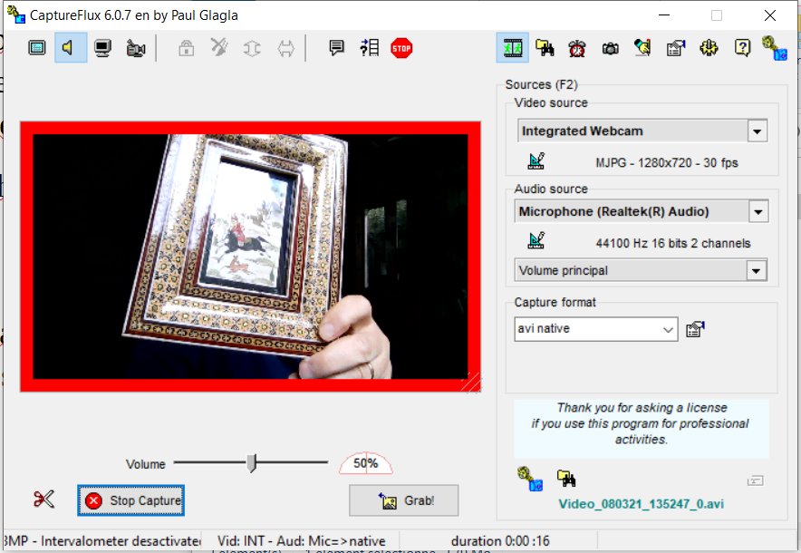This screenshot has height=553, width=801.
Task: Click the Grab! button
Action: [403, 500]
